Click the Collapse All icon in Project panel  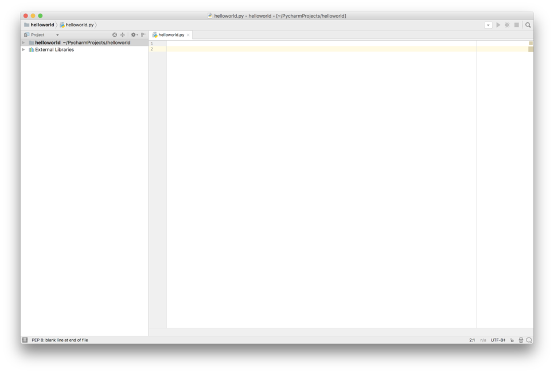pyautogui.click(x=123, y=34)
